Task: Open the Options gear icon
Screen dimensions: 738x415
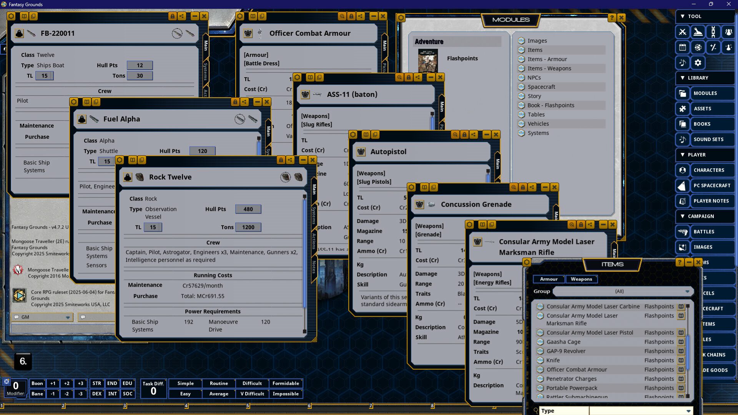Action: tap(698, 63)
